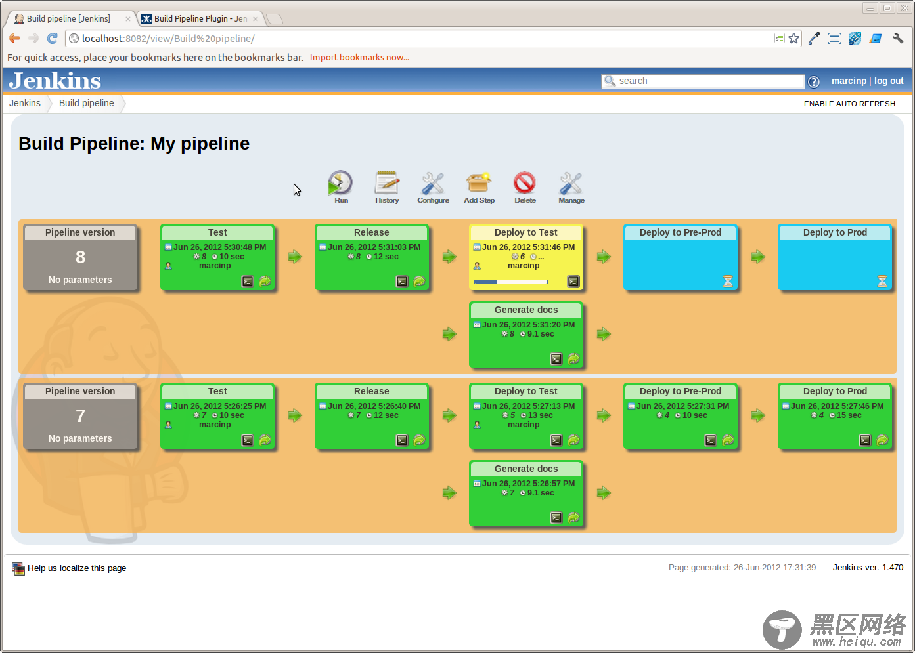Click the search help question mark icon
Viewport: 915px width, 653px height.
813,81
